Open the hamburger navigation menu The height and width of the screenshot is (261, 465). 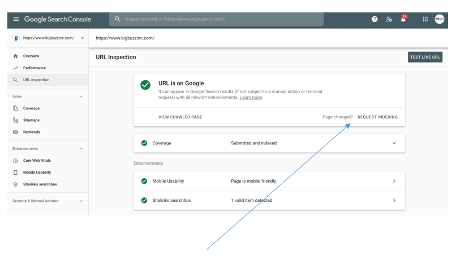pyautogui.click(x=16, y=19)
